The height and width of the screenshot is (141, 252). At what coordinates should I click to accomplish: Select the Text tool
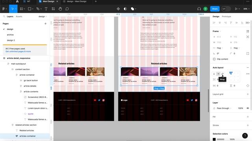pyautogui.click(x=46, y=9)
